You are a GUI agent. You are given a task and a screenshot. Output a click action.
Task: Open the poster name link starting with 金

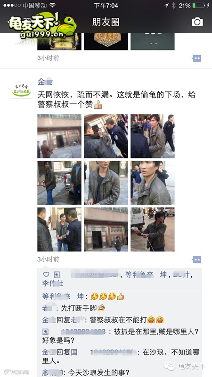tap(45, 82)
